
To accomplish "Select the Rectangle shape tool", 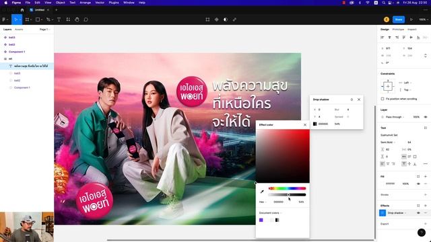I will point(38,19).
